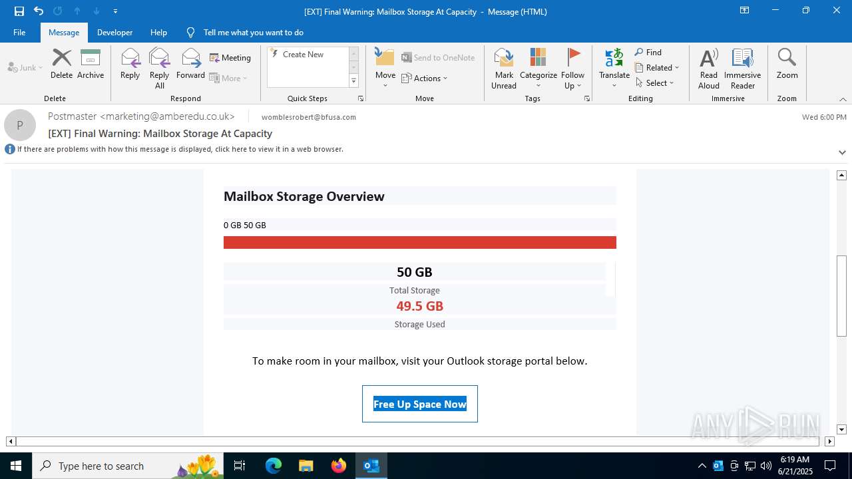852x479 pixels.
Task: Reply to the sender
Action: click(x=130, y=65)
